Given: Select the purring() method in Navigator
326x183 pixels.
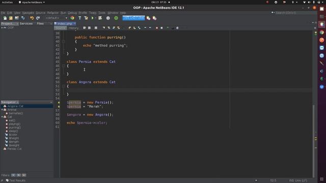Looking at the screenshot, I should click(x=15, y=128).
